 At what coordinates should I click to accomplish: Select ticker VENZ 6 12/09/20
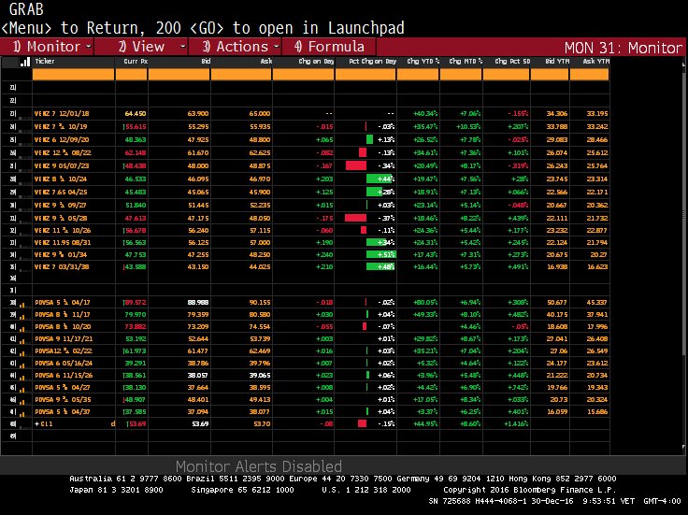point(62,140)
